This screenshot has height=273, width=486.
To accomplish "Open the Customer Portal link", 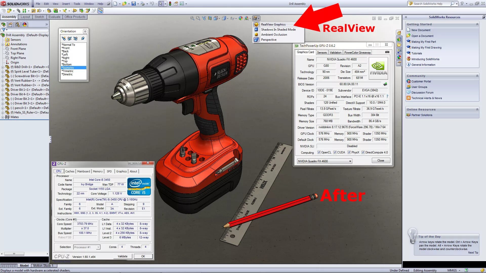I will pos(421,81).
